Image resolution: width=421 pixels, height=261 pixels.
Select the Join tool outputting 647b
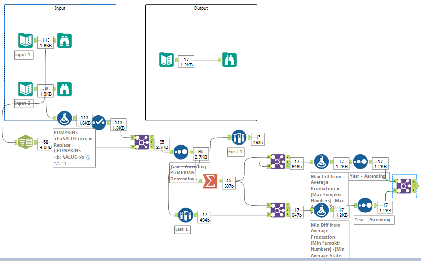[278, 210]
